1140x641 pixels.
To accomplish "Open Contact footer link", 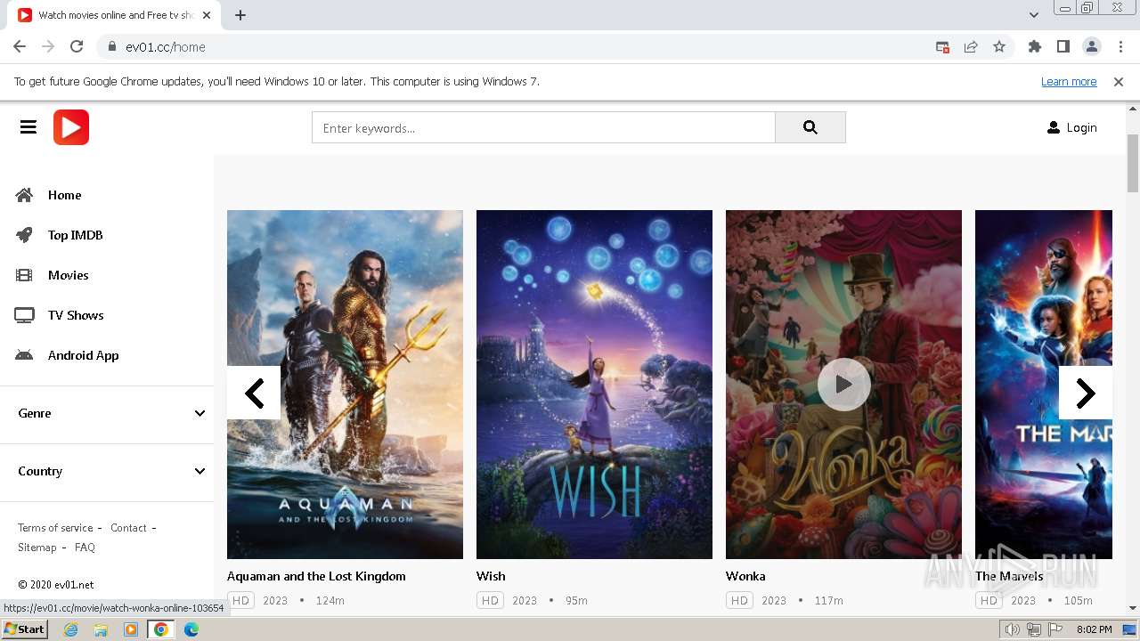I will [128, 528].
